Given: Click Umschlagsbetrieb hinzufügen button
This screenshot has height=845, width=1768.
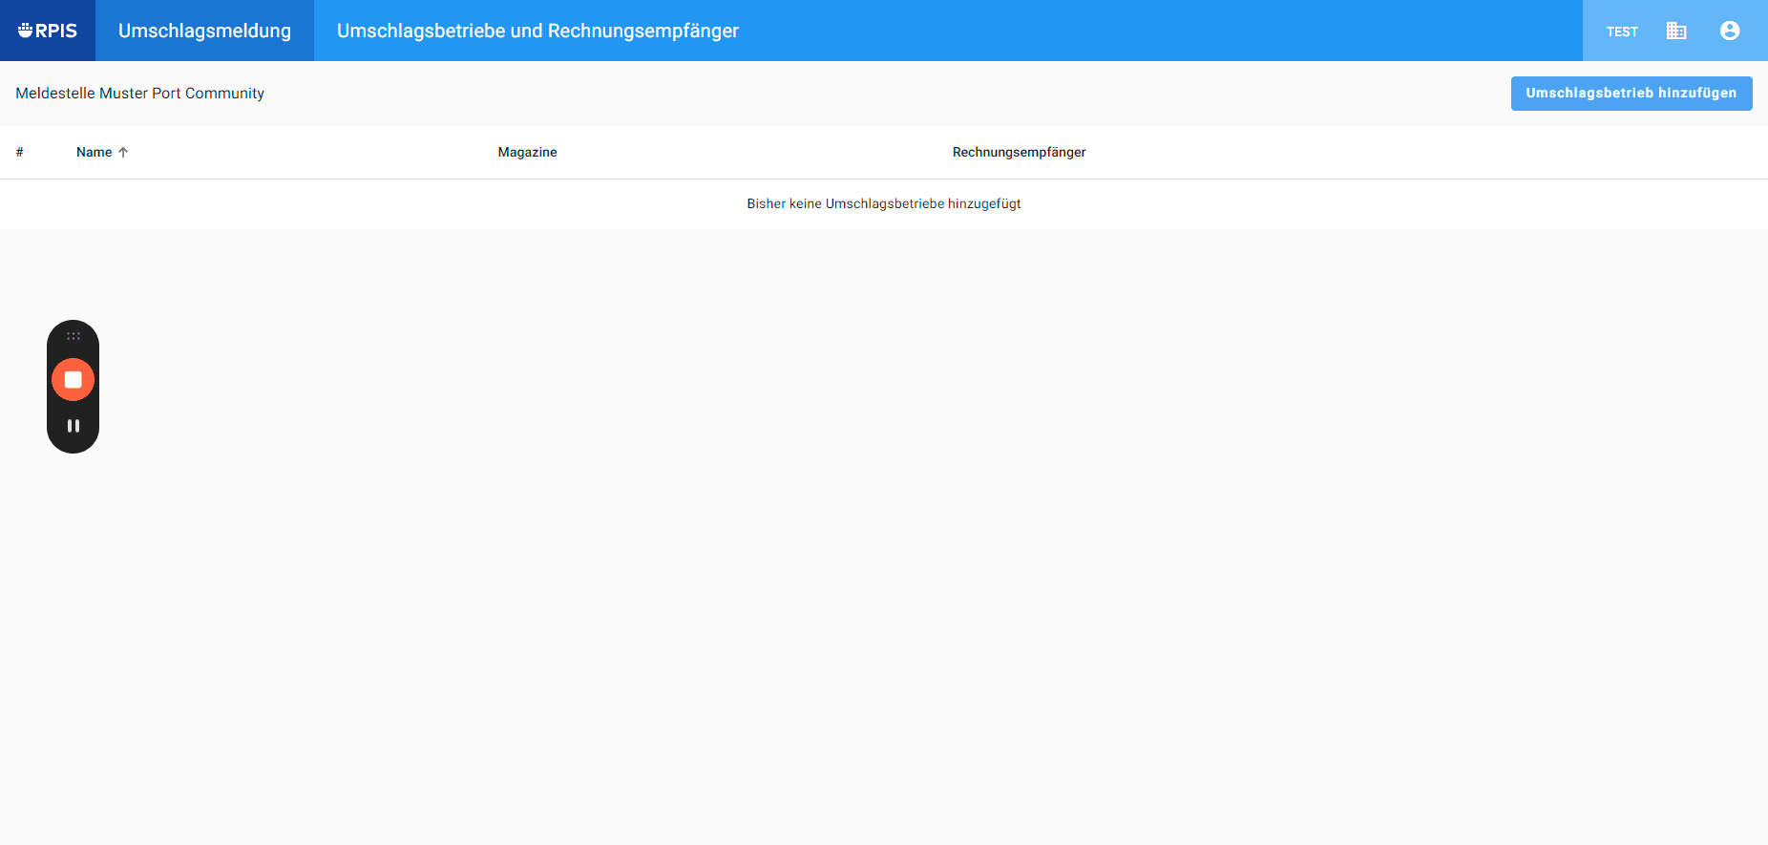Looking at the screenshot, I should click(x=1631, y=94).
